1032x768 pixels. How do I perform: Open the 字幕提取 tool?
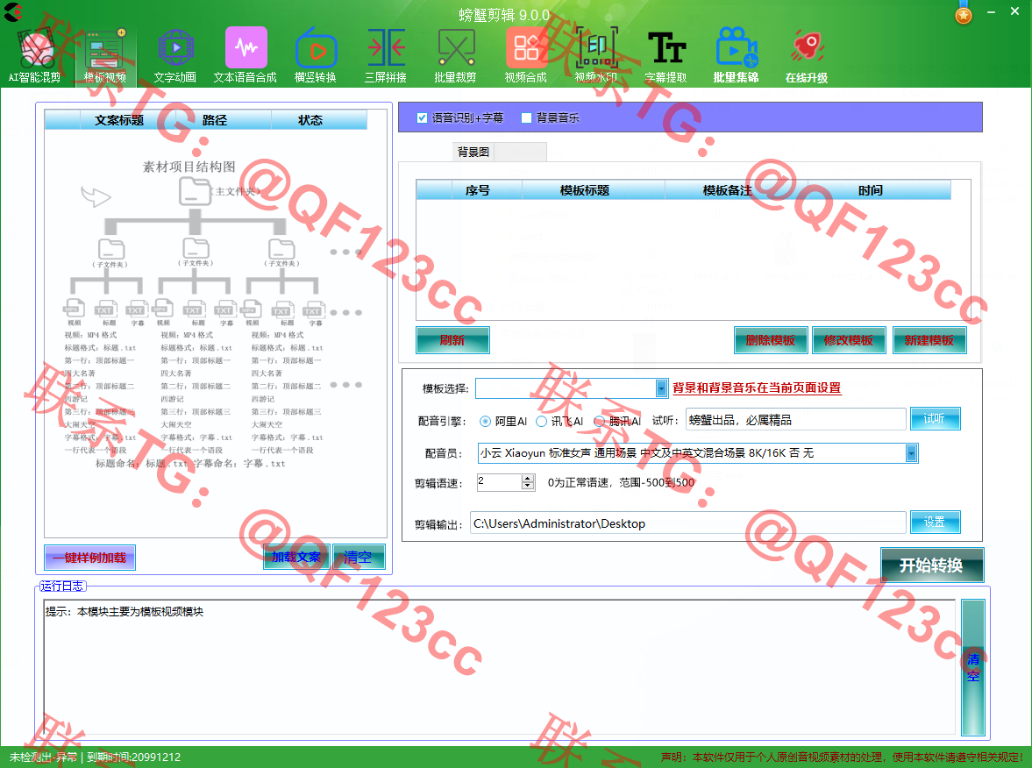coord(666,56)
